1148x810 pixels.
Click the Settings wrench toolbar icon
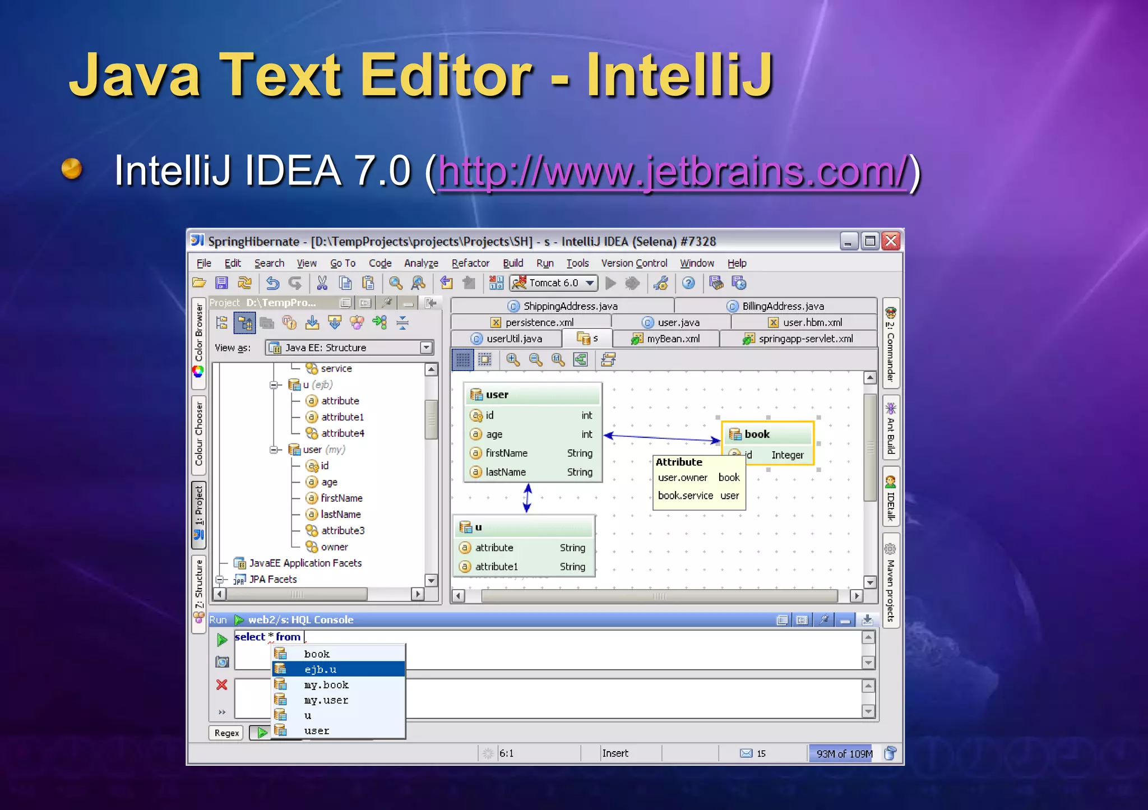click(661, 283)
